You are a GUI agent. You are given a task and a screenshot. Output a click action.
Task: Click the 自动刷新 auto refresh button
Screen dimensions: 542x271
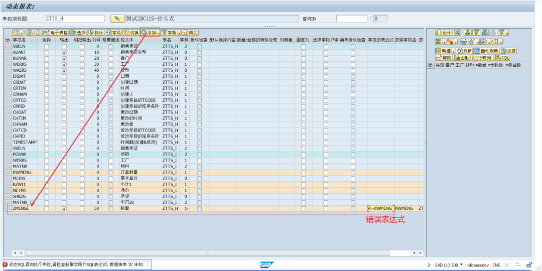[x=486, y=51]
